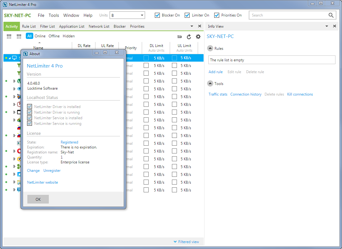This screenshot has height=249, width=342.
Task: Open the Info View panel dropdown arrow
Action: click(x=327, y=26)
